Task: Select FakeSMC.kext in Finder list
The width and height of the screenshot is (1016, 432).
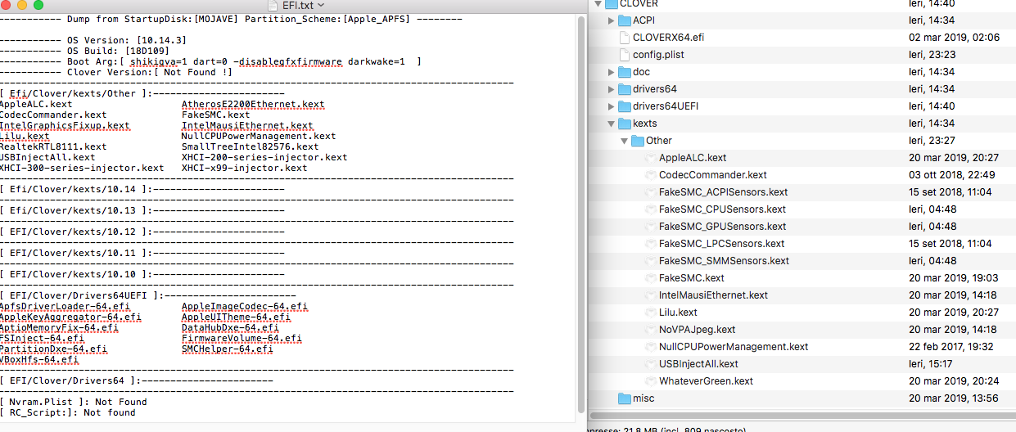Action: (691, 278)
